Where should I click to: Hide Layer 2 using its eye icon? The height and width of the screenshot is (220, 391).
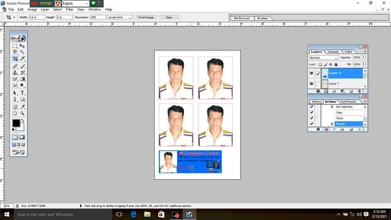tap(312, 73)
